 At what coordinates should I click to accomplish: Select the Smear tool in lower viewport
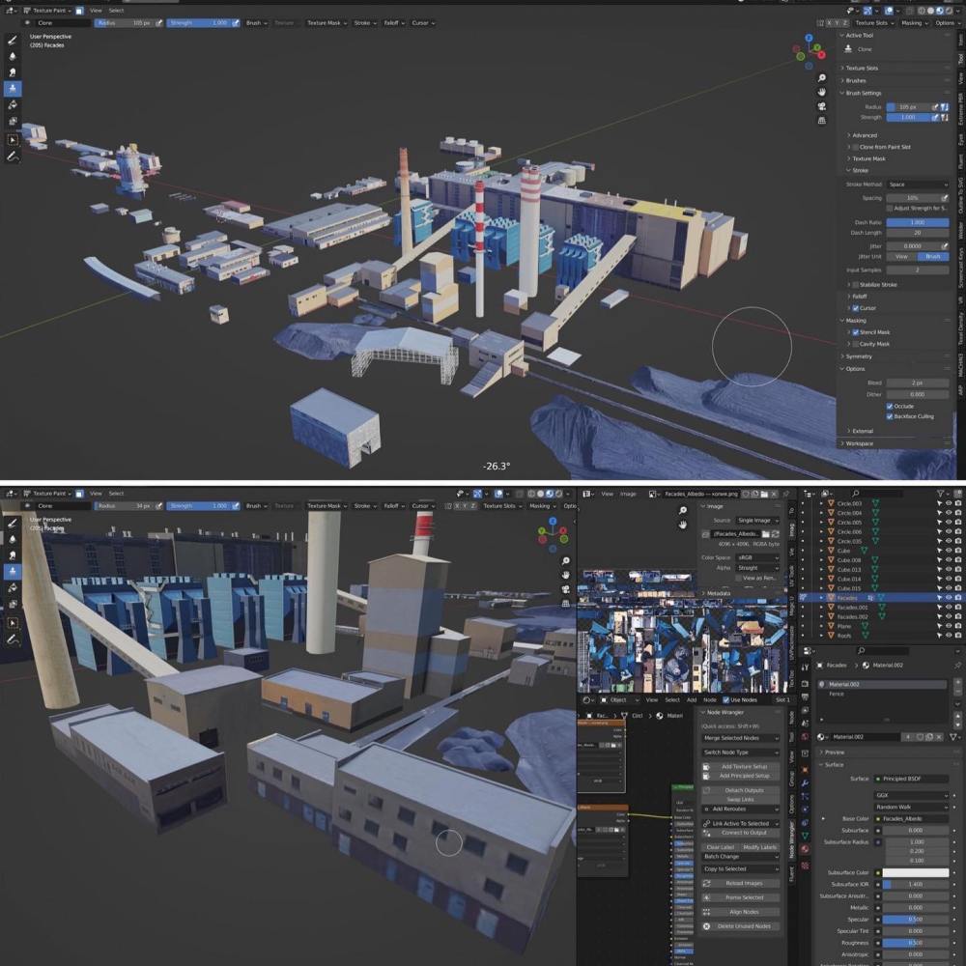13,555
